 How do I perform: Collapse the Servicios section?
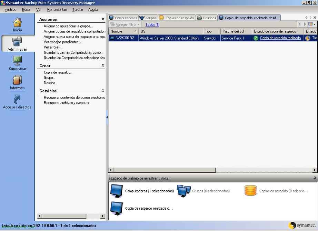click(x=103, y=90)
